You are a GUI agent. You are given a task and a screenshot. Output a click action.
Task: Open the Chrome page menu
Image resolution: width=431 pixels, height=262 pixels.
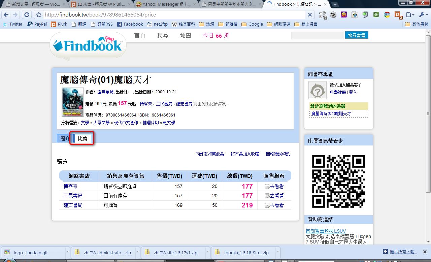click(410, 15)
